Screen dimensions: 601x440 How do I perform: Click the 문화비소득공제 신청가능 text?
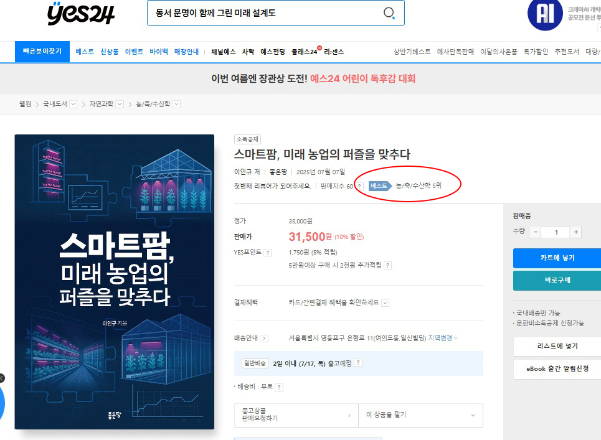click(x=550, y=323)
